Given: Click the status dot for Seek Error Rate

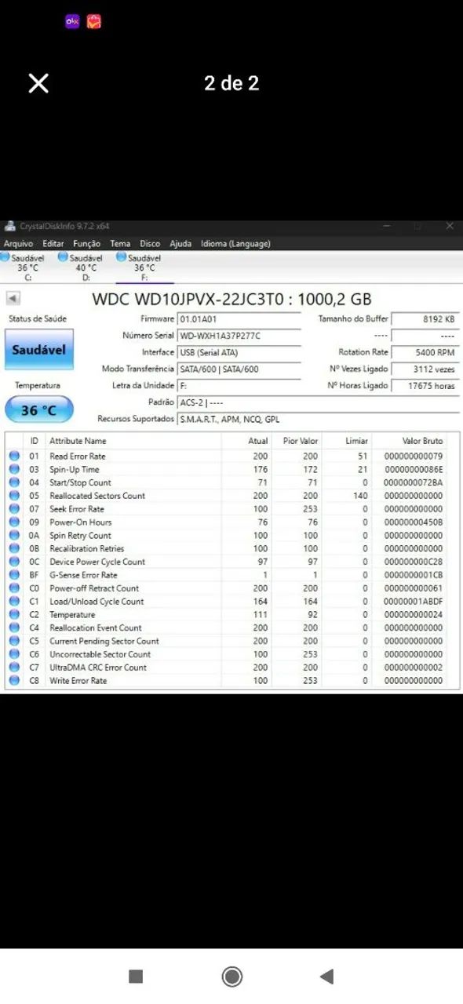Looking at the screenshot, I should [14, 509].
